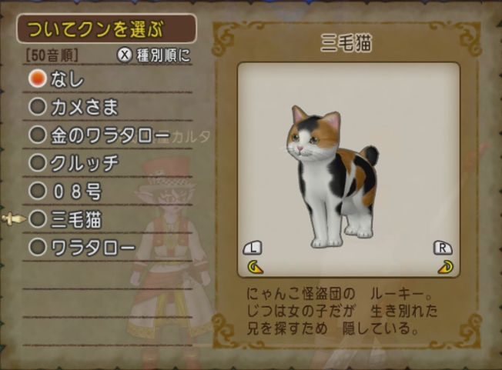Click the R shoulder button icon
Image resolution: width=502 pixels, height=370 pixels.
pos(443,248)
